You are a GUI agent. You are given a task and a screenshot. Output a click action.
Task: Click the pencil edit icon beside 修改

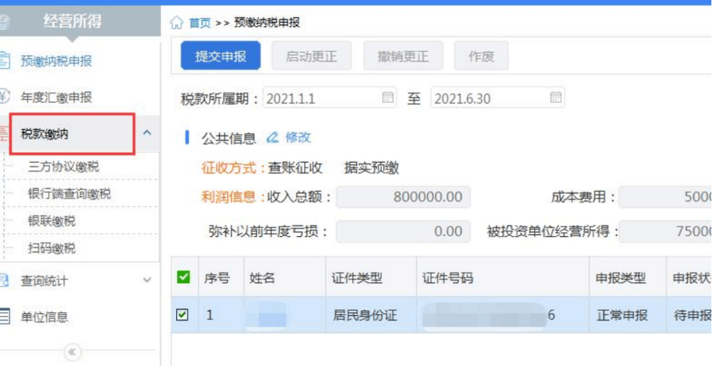pyautogui.click(x=273, y=138)
